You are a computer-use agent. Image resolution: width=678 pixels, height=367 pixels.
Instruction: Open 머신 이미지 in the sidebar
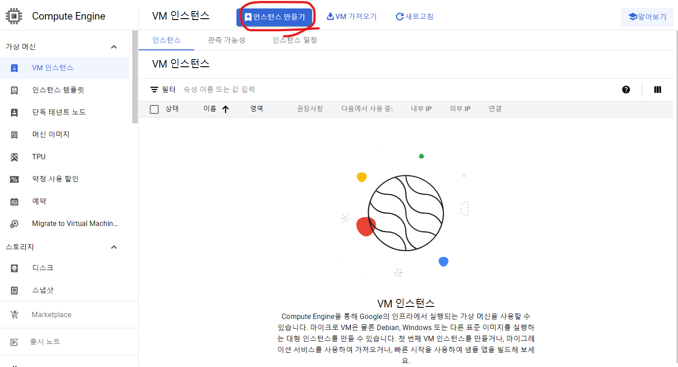tap(64, 135)
